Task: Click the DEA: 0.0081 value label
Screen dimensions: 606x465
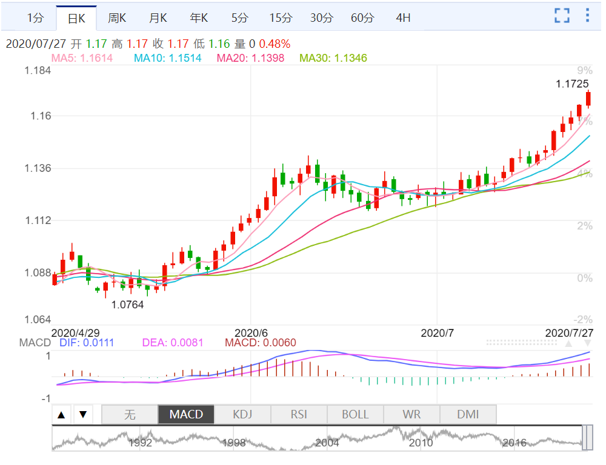Action: (x=172, y=343)
